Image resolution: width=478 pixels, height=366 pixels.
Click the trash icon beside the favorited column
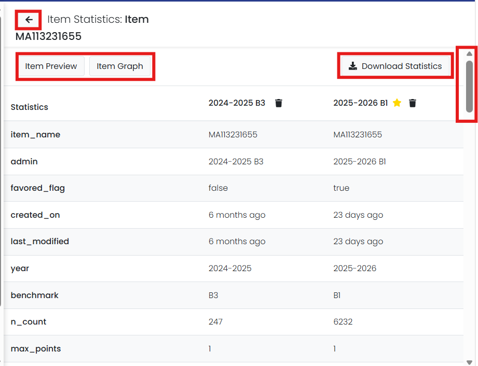(413, 103)
